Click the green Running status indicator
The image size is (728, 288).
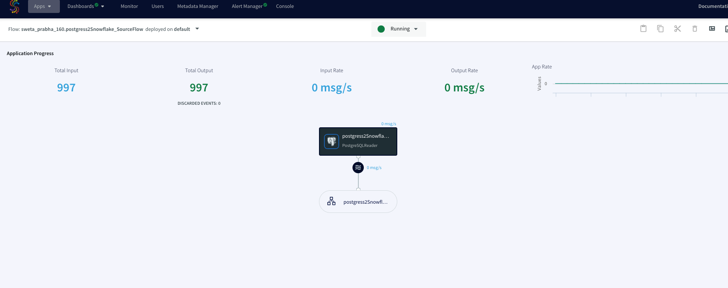(381, 29)
